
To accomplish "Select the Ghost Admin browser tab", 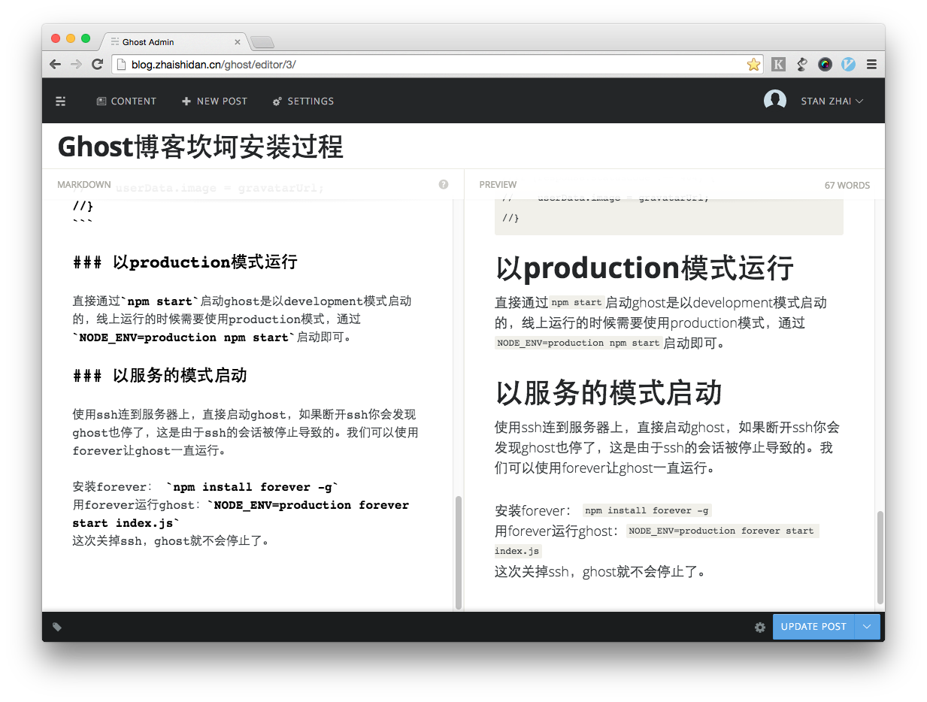I will click(173, 42).
